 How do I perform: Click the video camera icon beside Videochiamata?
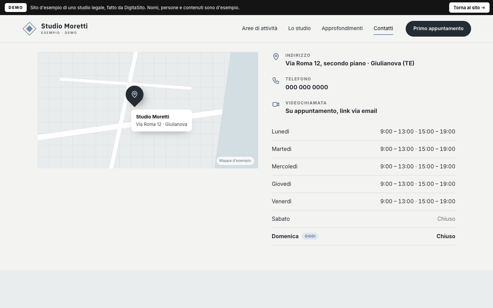276,104
